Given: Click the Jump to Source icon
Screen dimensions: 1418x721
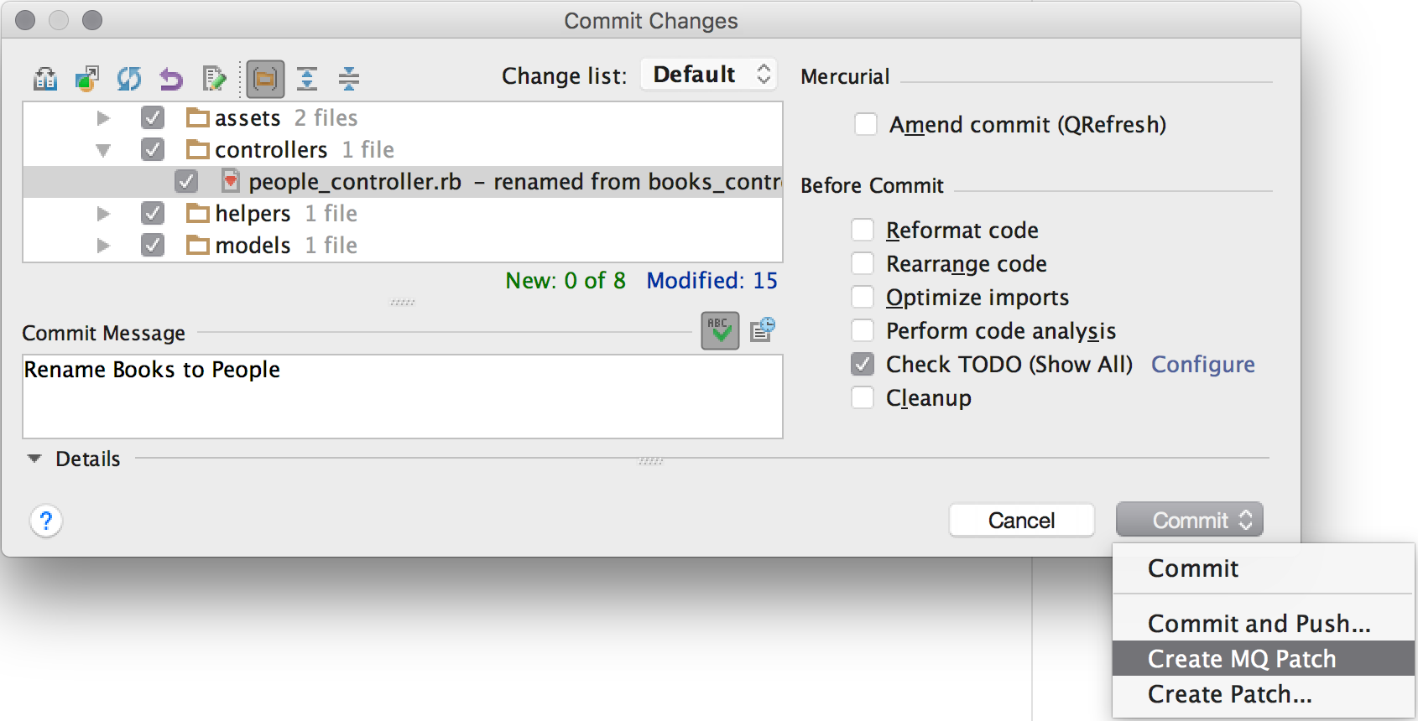Looking at the screenshot, I should 215,79.
